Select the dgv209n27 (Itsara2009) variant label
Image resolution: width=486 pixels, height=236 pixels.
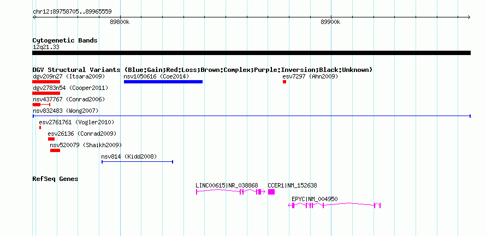tap(69, 76)
